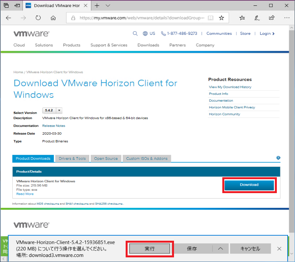The width and height of the screenshot is (295, 262).
Task: Open the Favorites hub icon
Action: tap(242, 18)
